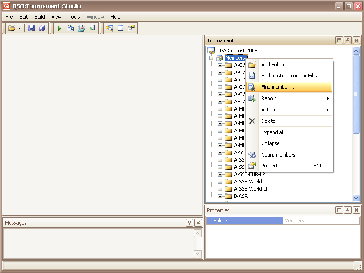Click the folder with red checkmark icon
364x273 pixels.
coord(81,28)
